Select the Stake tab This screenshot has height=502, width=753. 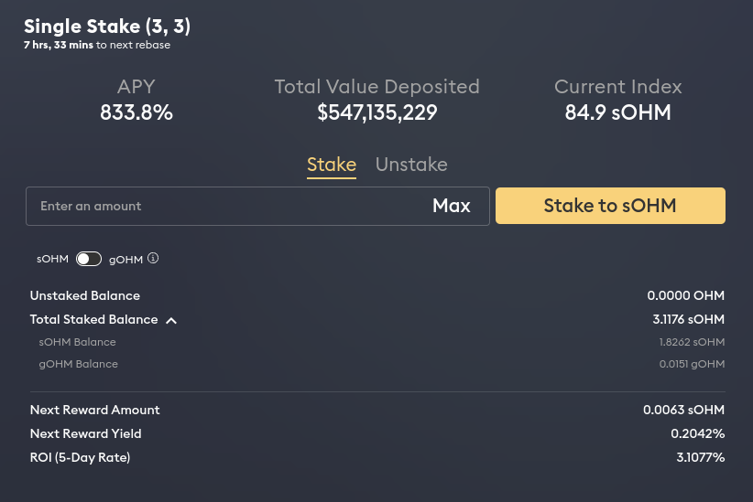pyautogui.click(x=332, y=165)
